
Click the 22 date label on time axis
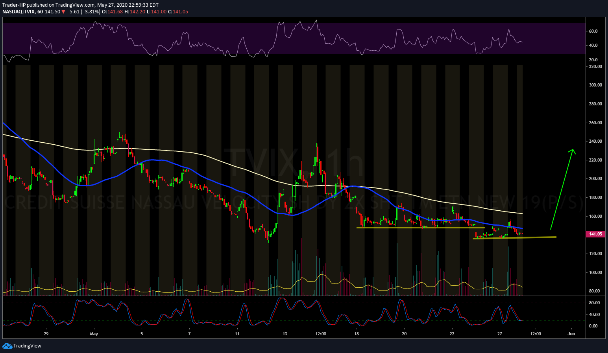(452, 334)
